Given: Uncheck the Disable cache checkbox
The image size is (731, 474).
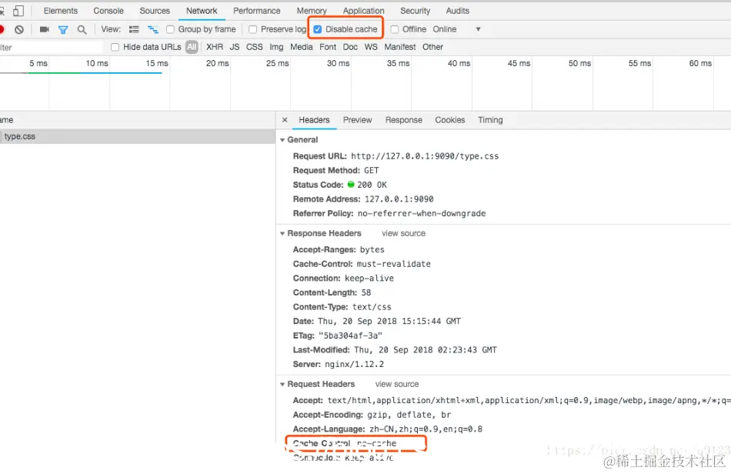Looking at the screenshot, I should (x=318, y=29).
